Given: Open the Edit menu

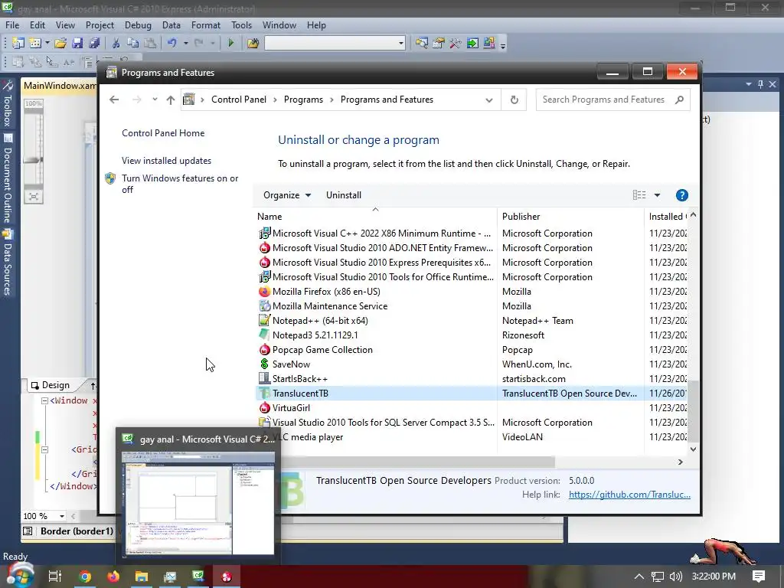Looking at the screenshot, I should click(x=37, y=25).
